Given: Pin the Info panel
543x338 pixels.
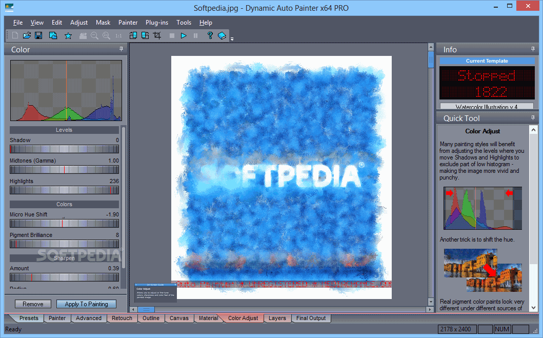Looking at the screenshot, I should click(533, 49).
